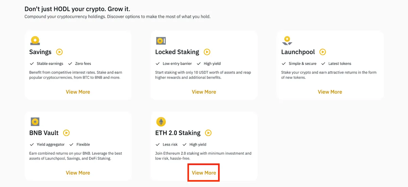Open View More under Locked Staking
Viewport: 408px width, 187px height.
[204, 92]
